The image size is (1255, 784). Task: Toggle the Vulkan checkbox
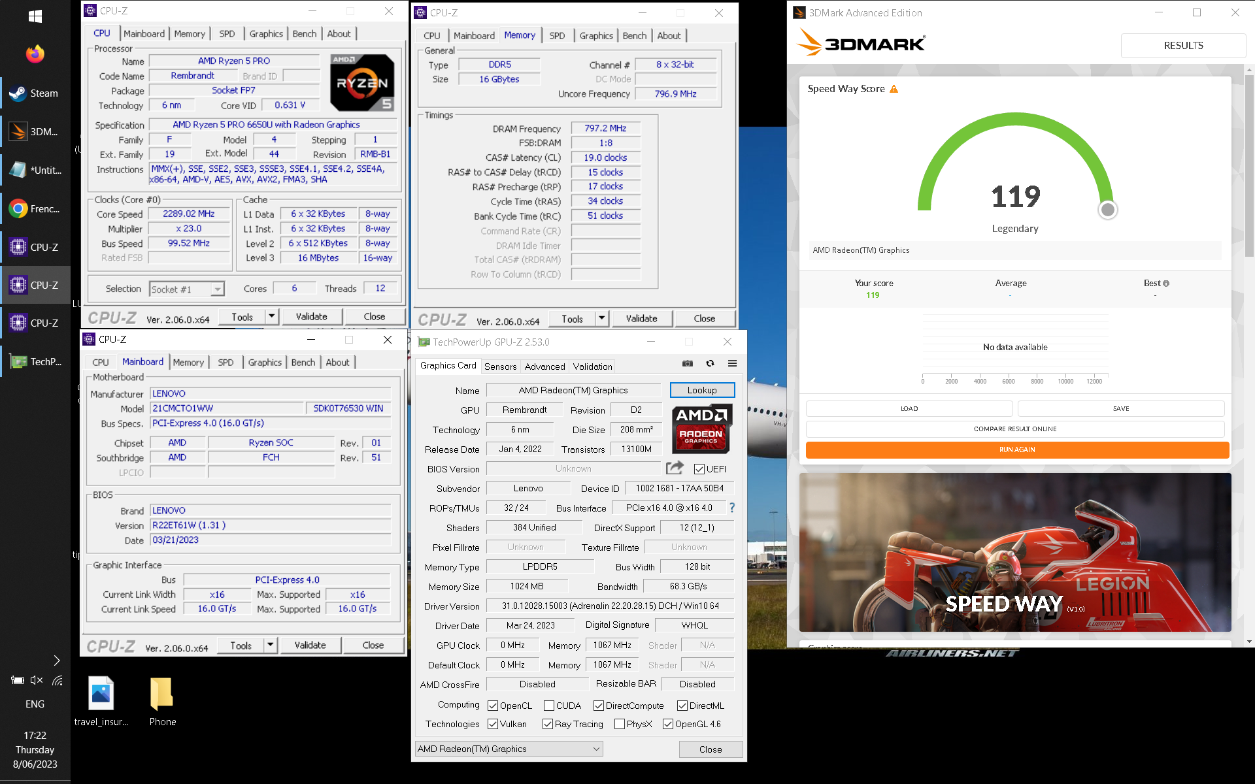[493, 724]
